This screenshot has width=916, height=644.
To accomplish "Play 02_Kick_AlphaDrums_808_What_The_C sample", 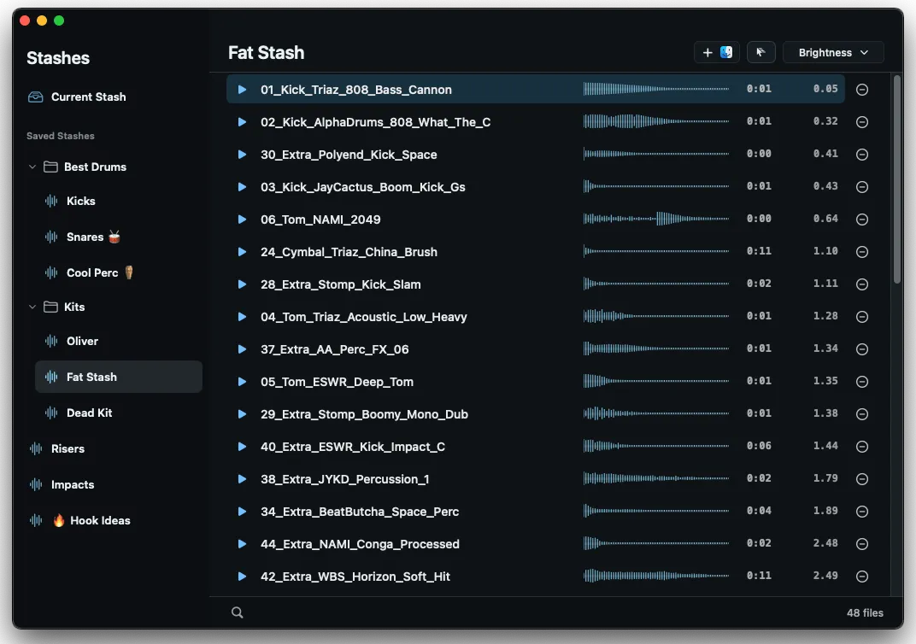I will pos(242,122).
